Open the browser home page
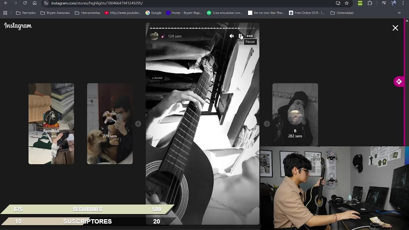Screen dimensions: 409x230 coord(35,3)
